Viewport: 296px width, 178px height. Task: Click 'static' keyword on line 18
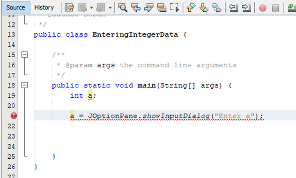click(97, 85)
